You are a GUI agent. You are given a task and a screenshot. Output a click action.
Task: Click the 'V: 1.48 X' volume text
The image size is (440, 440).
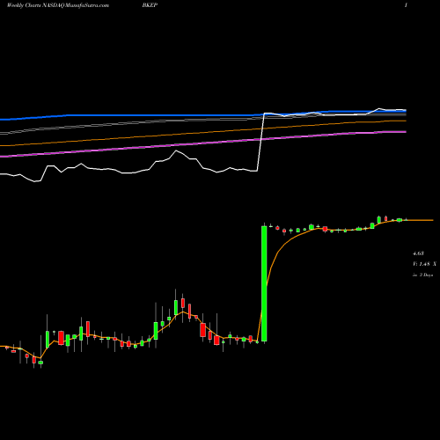(x=424, y=264)
